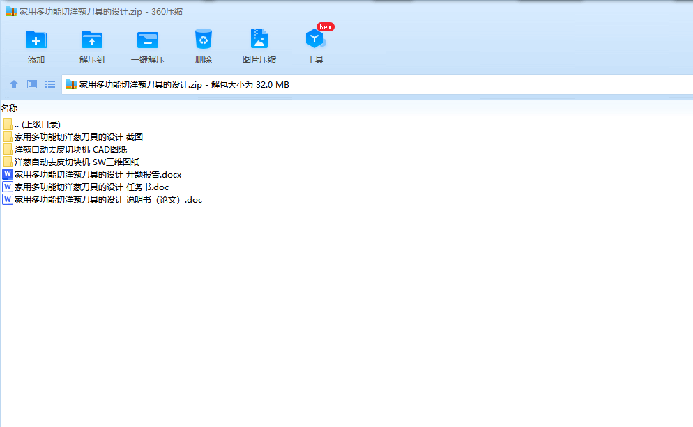
Task: Click the New badge on the 工具 icon
Action: click(326, 27)
